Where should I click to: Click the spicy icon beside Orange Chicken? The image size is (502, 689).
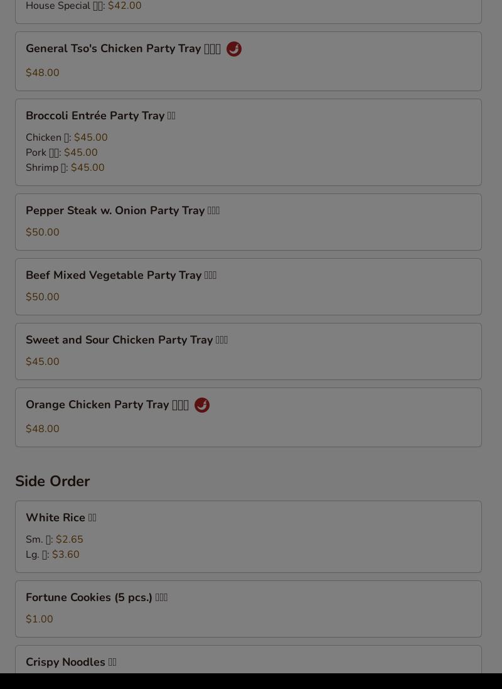pos(201,404)
